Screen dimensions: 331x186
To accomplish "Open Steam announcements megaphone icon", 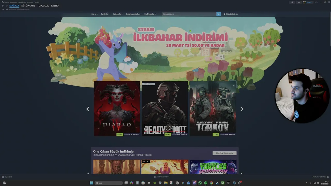I will (292, 2).
